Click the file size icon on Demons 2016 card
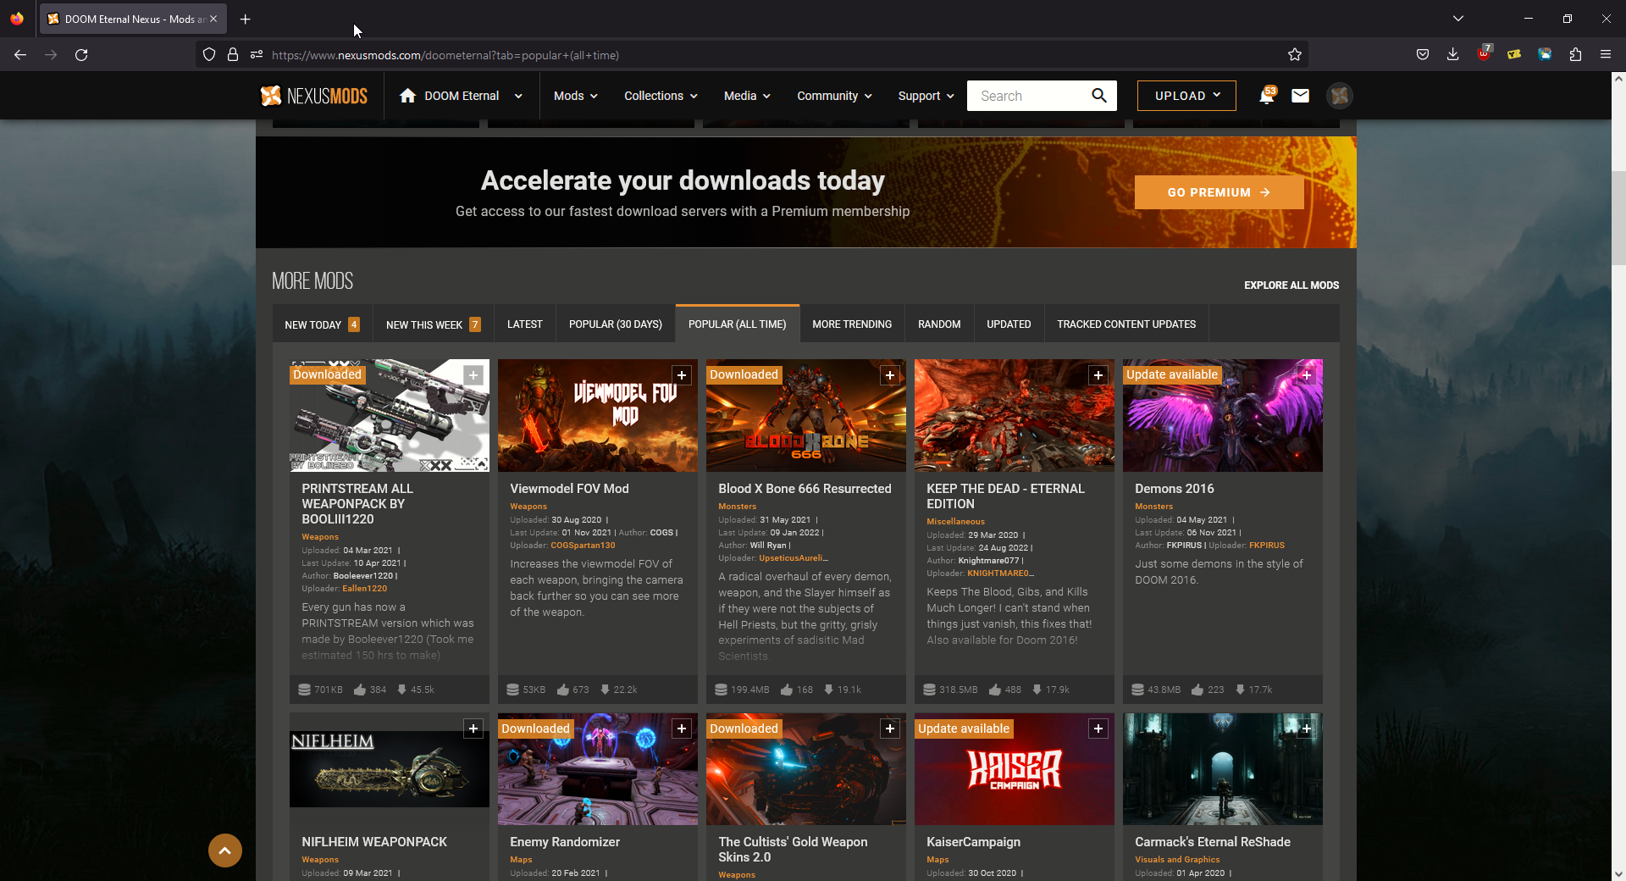 tap(1138, 690)
